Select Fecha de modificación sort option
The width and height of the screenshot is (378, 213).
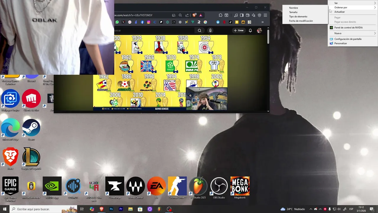305,21
